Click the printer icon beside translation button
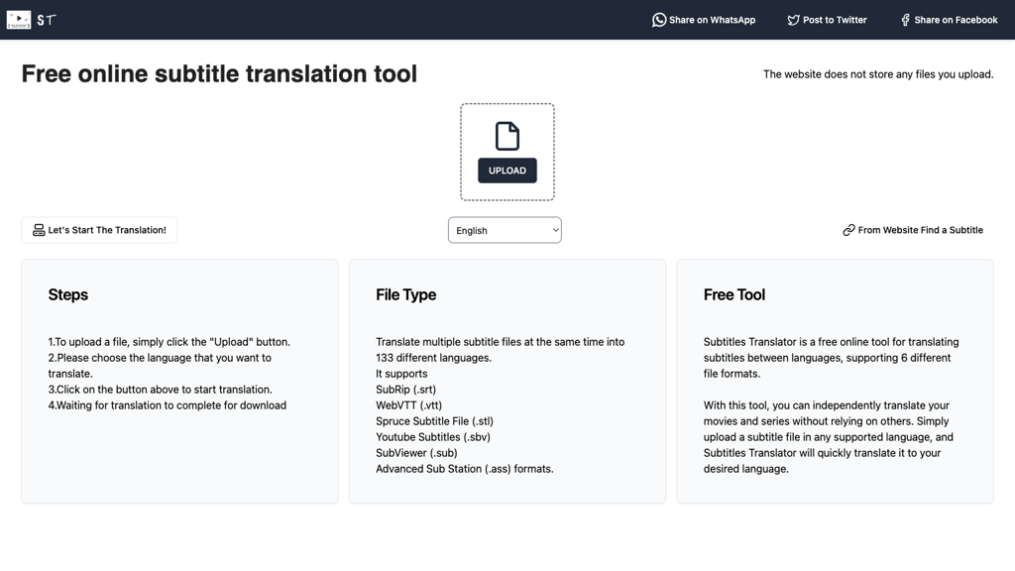The image size is (1015, 571). tap(38, 229)
